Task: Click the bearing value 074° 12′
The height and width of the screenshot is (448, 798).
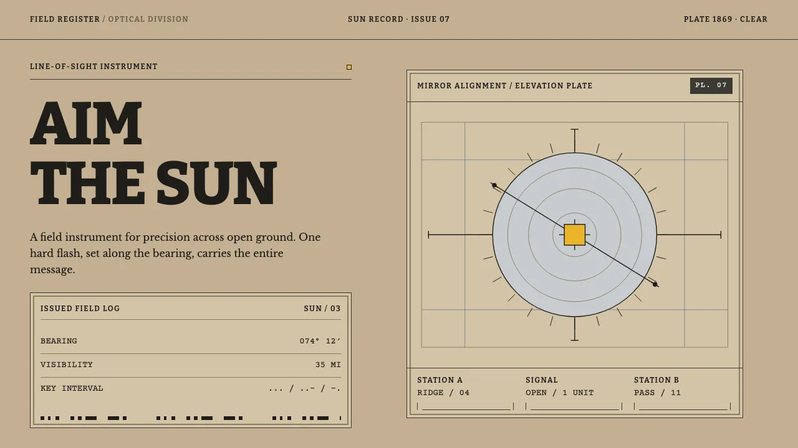Action: [x=320, y=341]
